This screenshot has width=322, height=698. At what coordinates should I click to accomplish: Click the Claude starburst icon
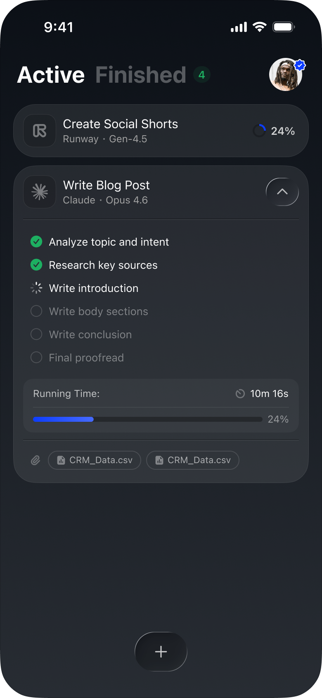(40, 192)
